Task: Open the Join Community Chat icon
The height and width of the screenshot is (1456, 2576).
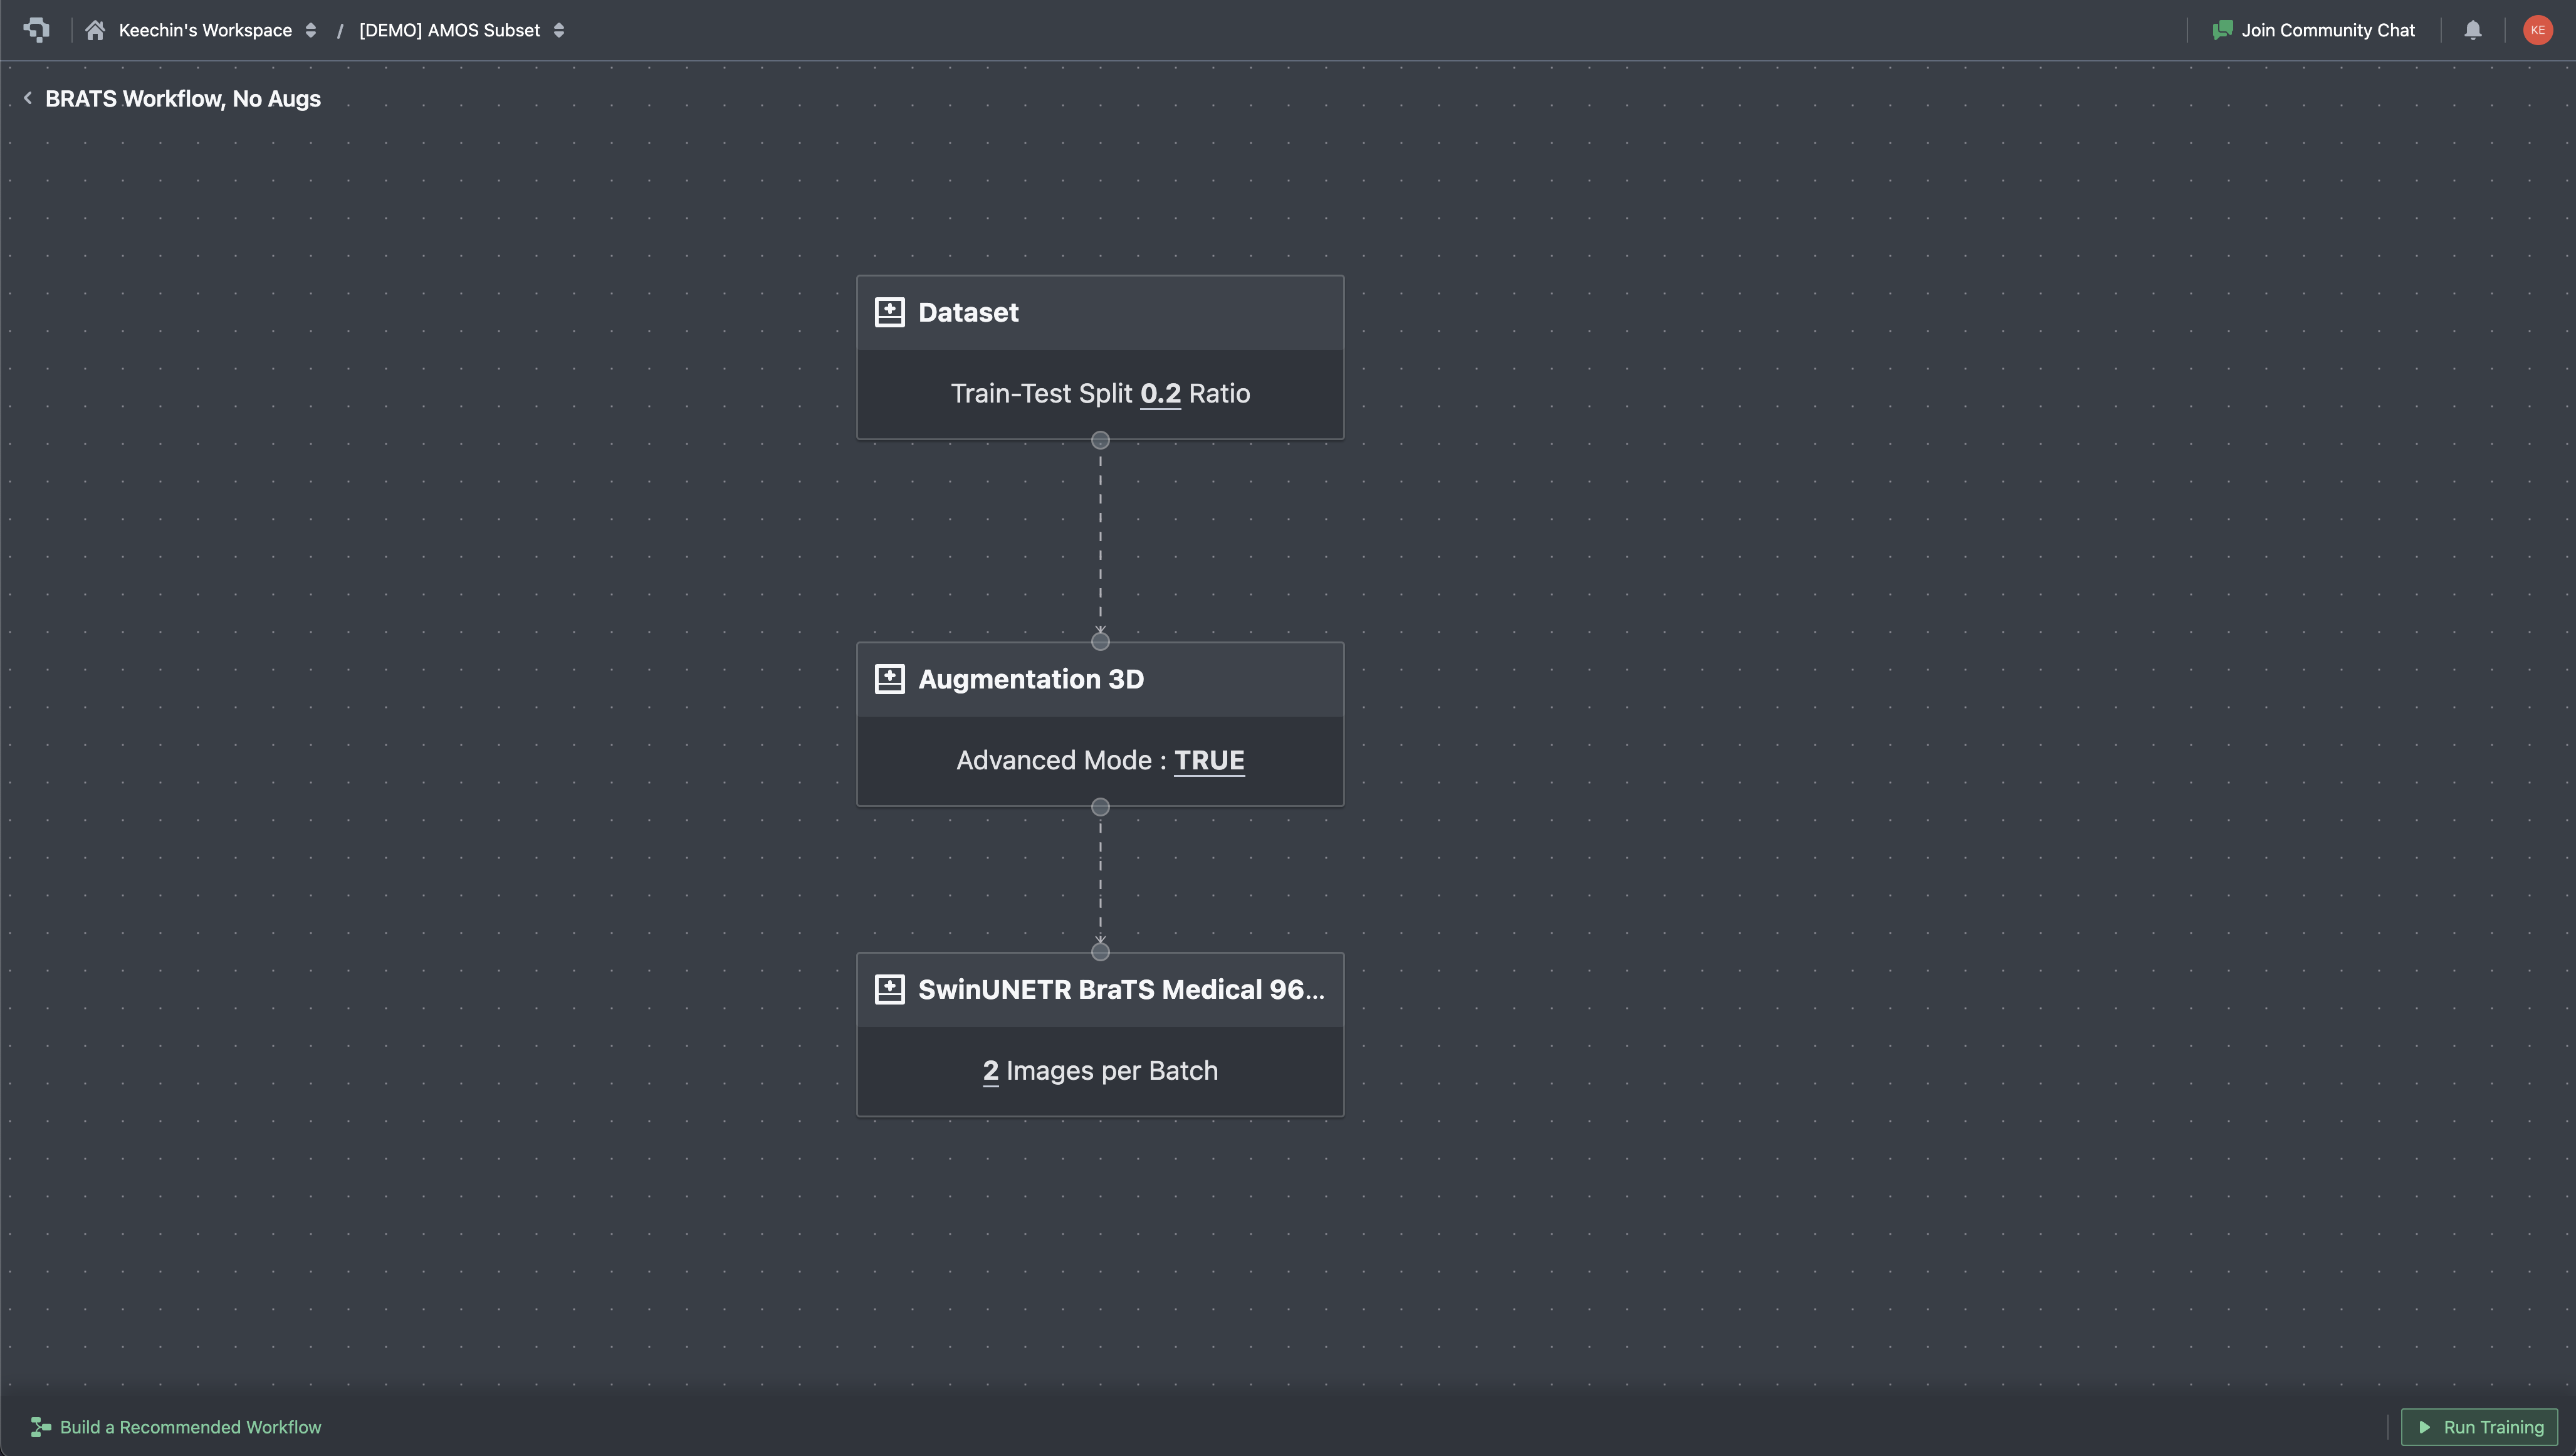Action: pyautogui.click(x=2222, y=30)
